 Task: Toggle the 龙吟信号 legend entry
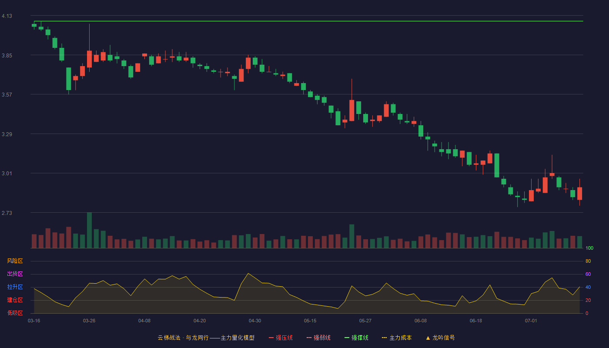point(440,338)
